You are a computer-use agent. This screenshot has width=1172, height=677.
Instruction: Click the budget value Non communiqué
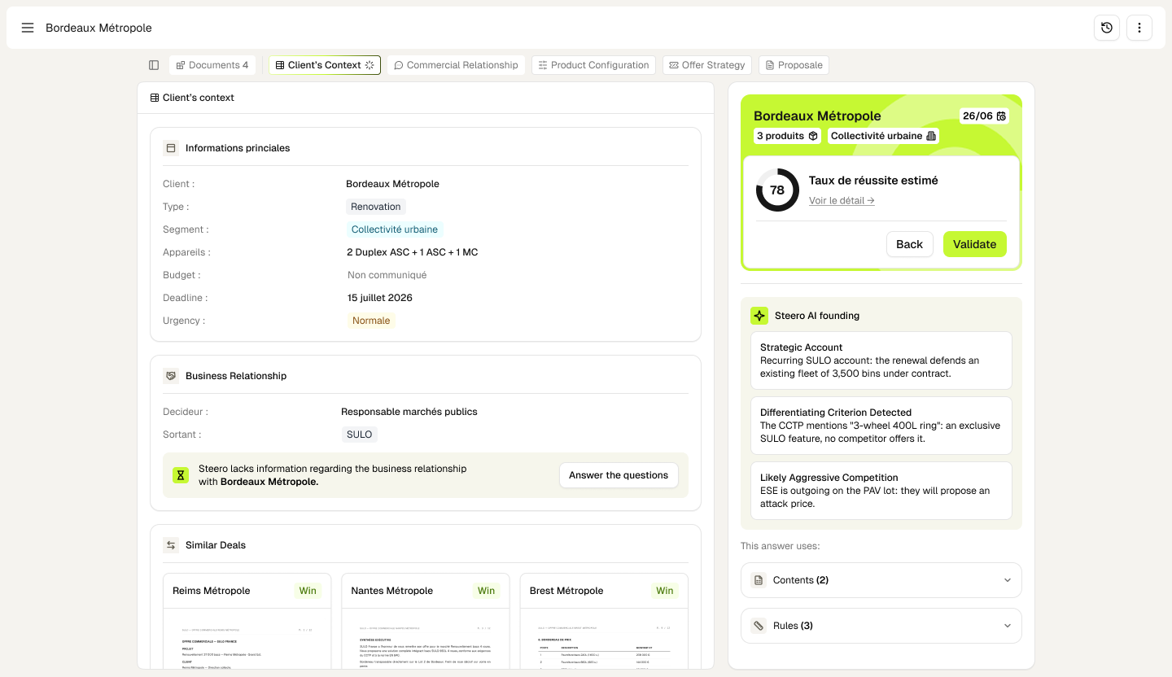pyautogui.click(x=387, y=275)
